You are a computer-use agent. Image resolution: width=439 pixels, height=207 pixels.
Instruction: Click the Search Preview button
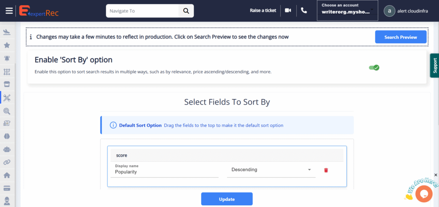[400, 37]
